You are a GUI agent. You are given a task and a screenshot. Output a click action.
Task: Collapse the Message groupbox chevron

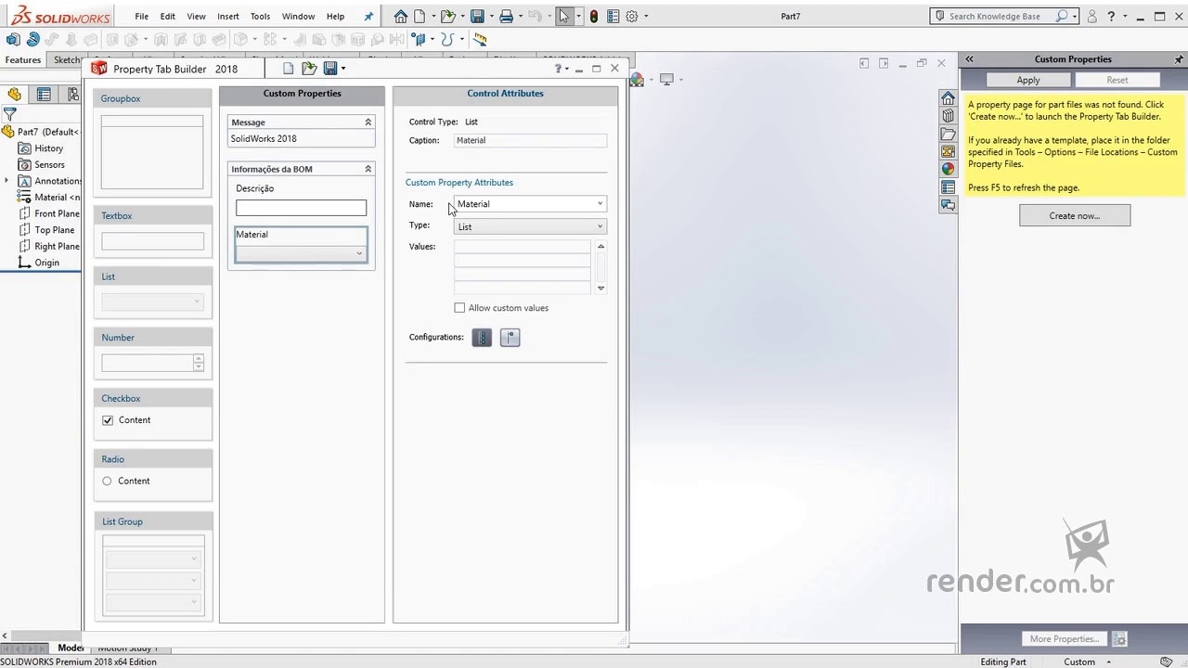pyautogui.click(x=368, y=122)
